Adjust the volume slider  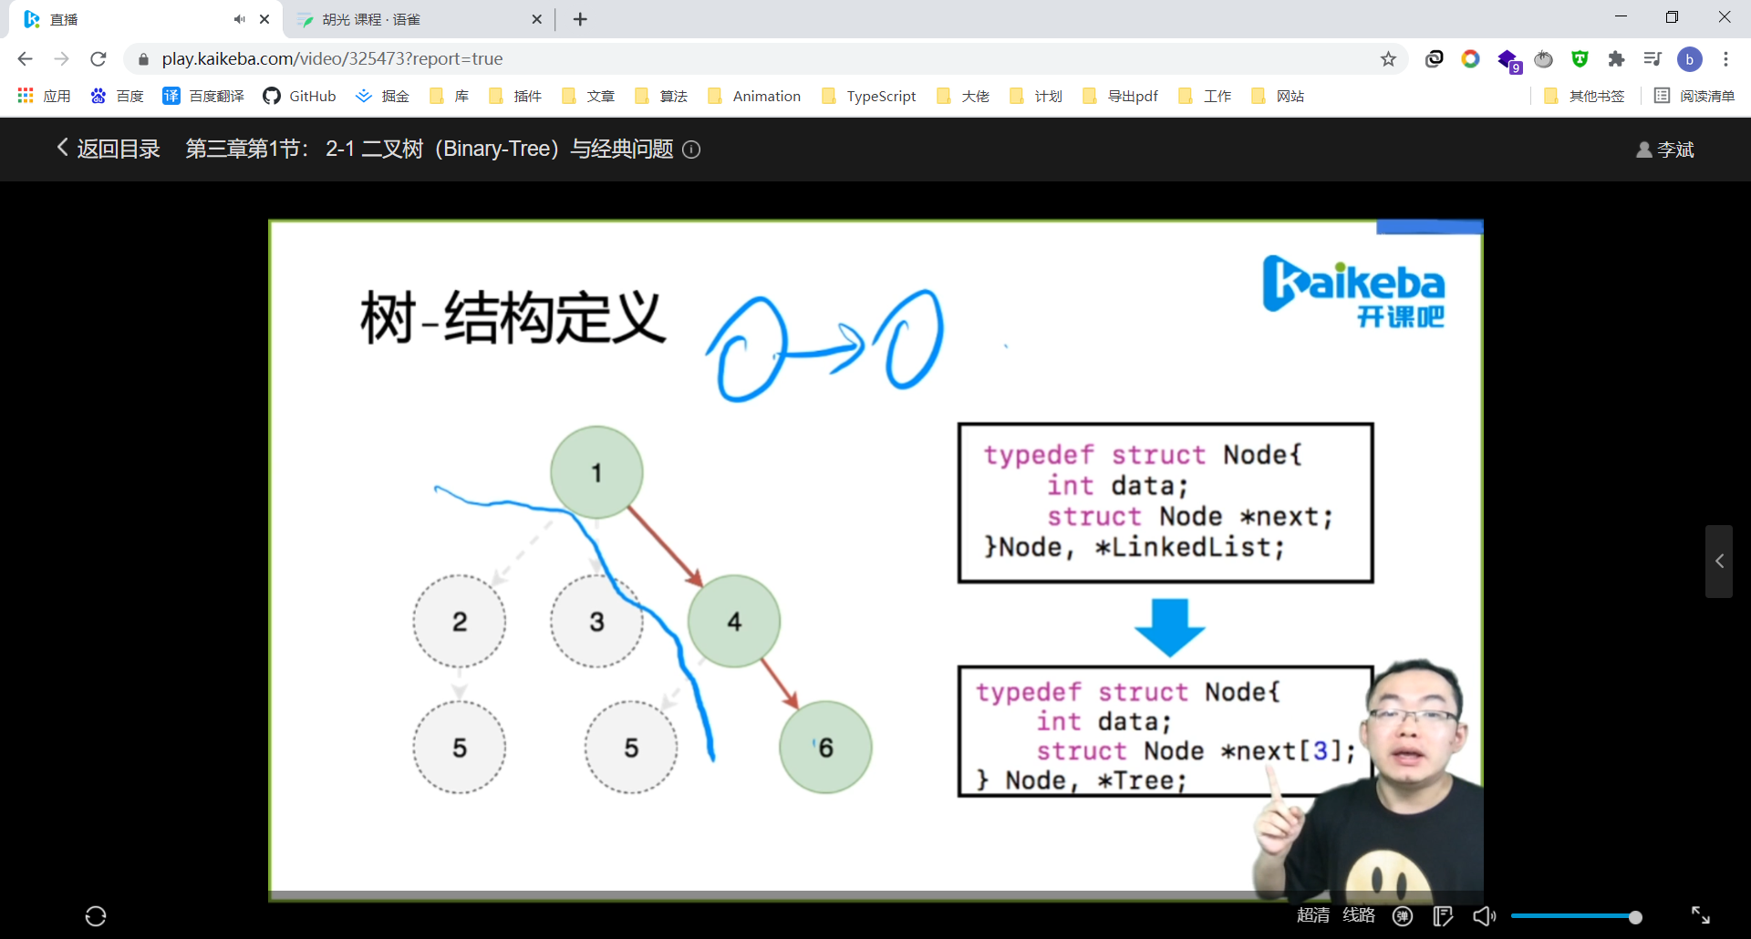coord(1577,917)
